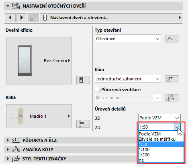Image resolution: width=188 pixels, height=164 pixels.
Task: Select the 1:200 list option
Action: click(161, 155)
